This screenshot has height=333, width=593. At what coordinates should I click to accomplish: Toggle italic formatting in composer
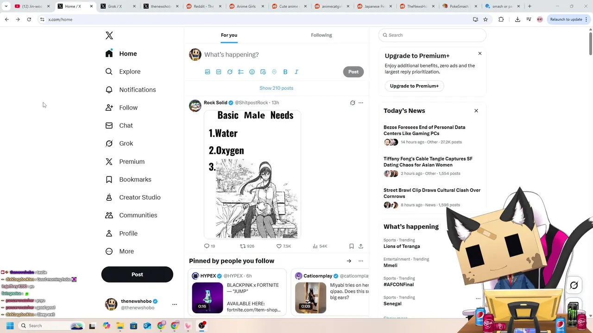click(x=296, y=72)
